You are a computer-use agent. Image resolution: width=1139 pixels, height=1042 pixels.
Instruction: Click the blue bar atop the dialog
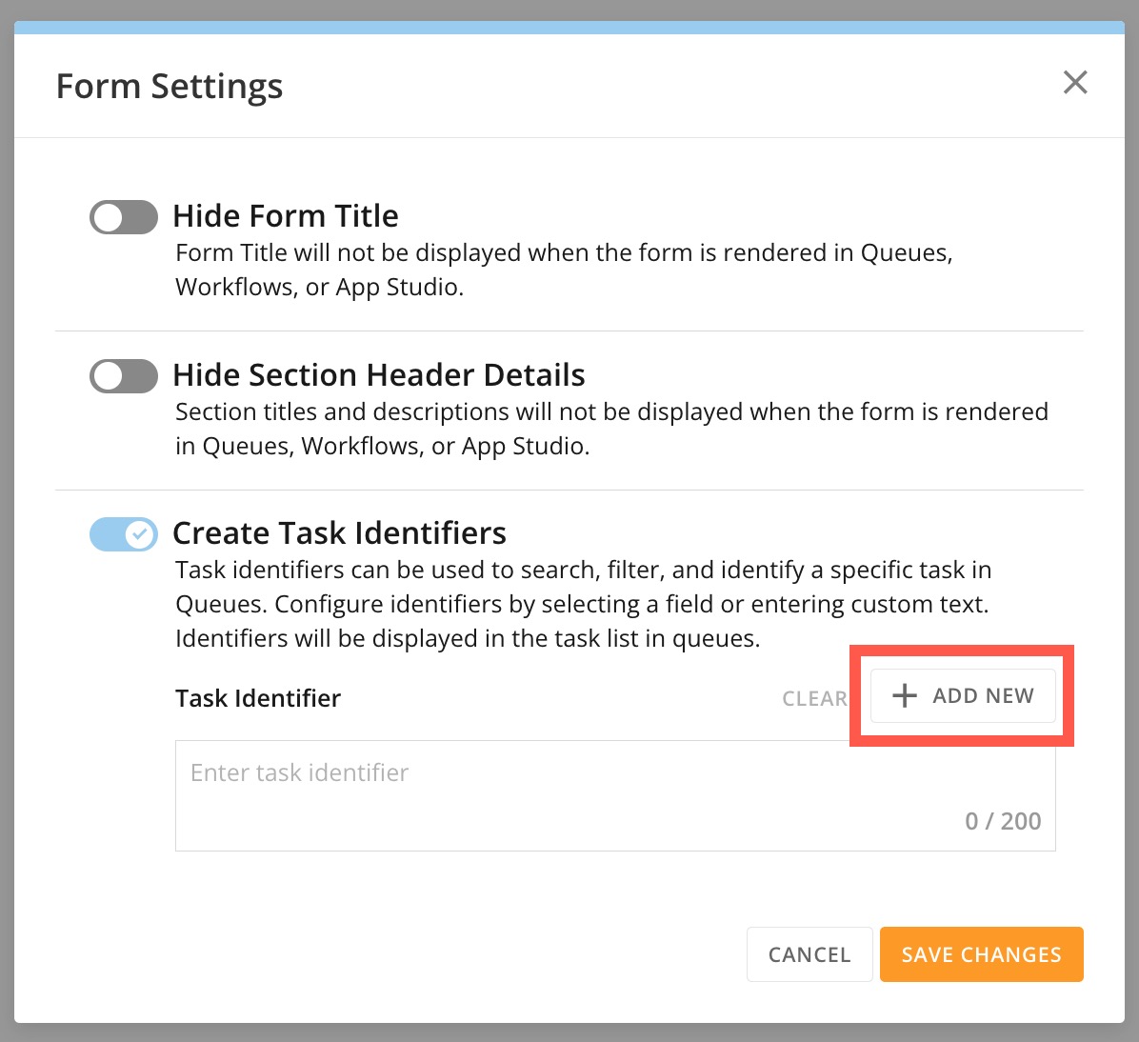(x=569, y=28)
